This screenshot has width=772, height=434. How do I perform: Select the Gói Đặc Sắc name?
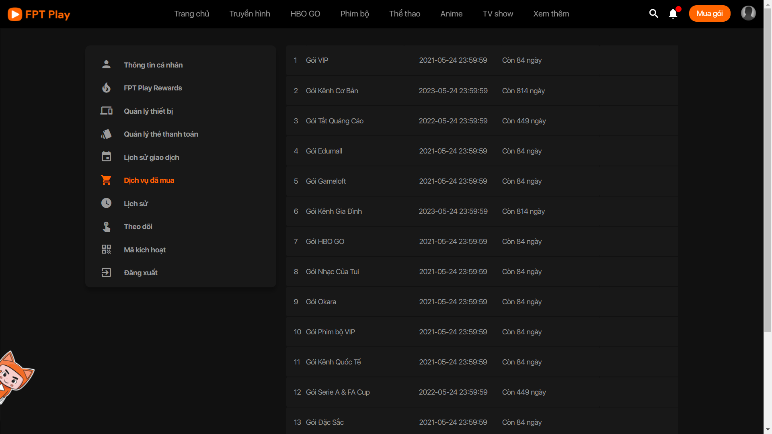[325, 422]
